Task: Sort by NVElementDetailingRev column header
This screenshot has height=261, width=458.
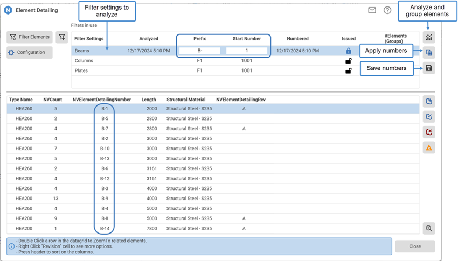Action: 241,100
